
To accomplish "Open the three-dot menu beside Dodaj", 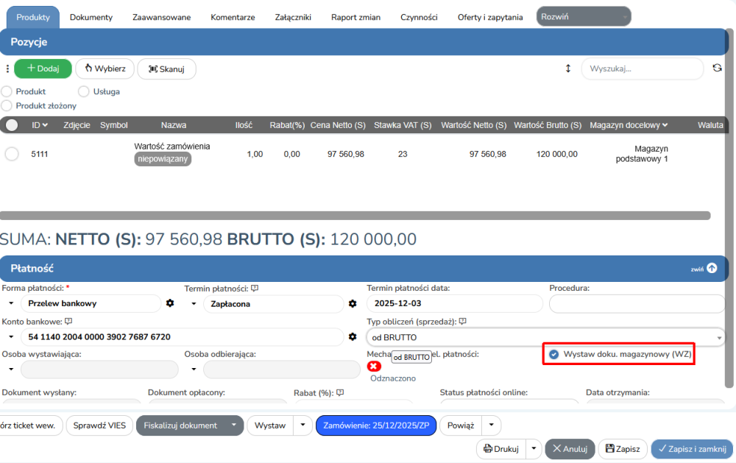I will 7,69.
